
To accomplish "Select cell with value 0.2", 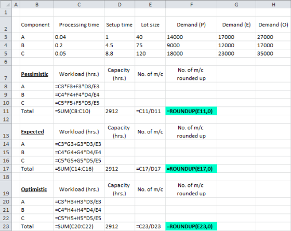I will (x=79, y=45).
